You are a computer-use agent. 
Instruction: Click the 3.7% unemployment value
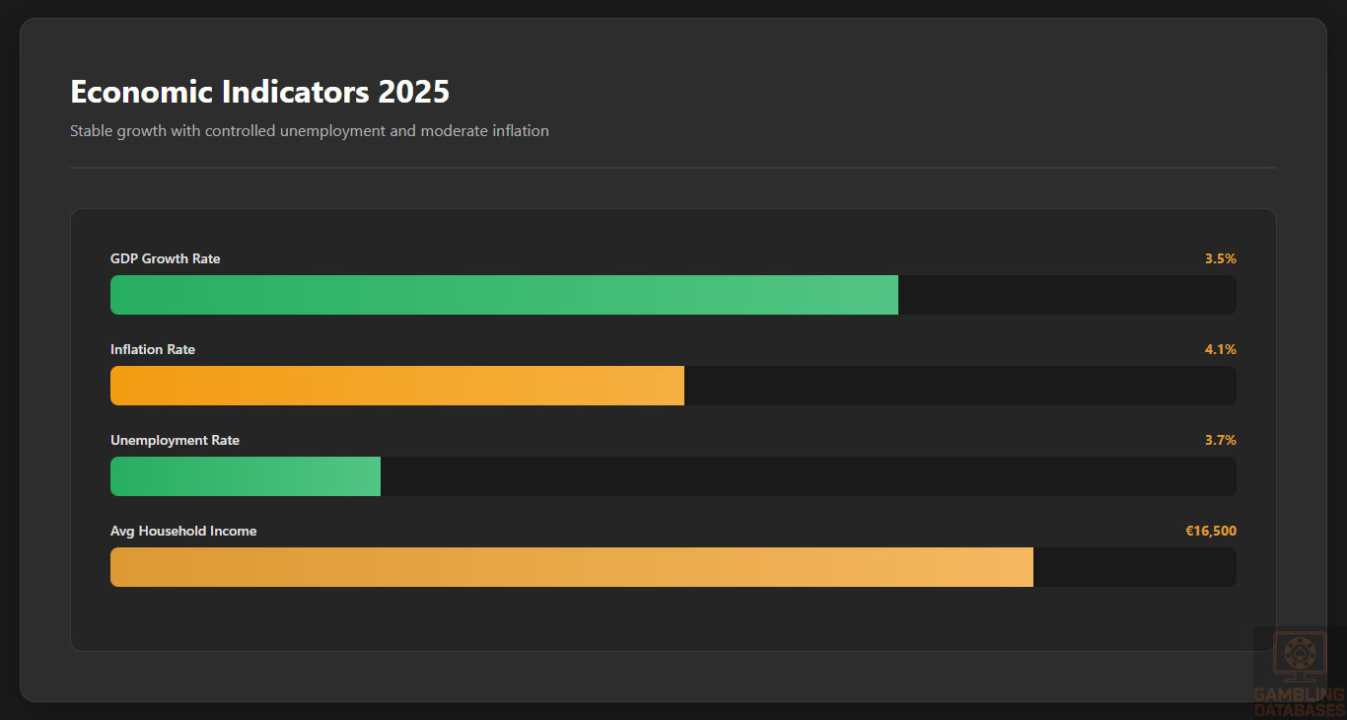point(1220,441)
